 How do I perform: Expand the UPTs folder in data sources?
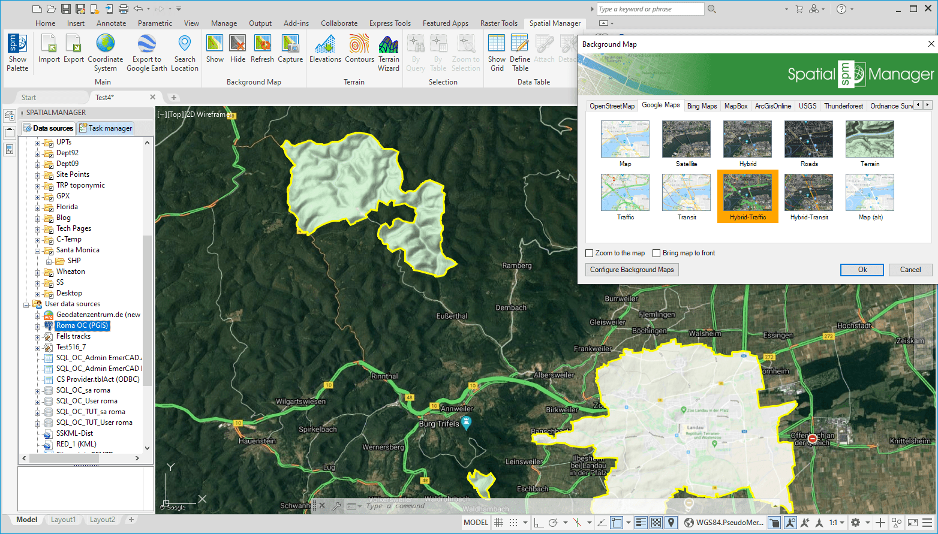coord(38,143)
